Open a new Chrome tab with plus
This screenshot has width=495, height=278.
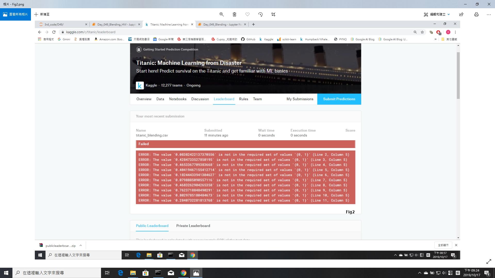(x=253, y=24)
